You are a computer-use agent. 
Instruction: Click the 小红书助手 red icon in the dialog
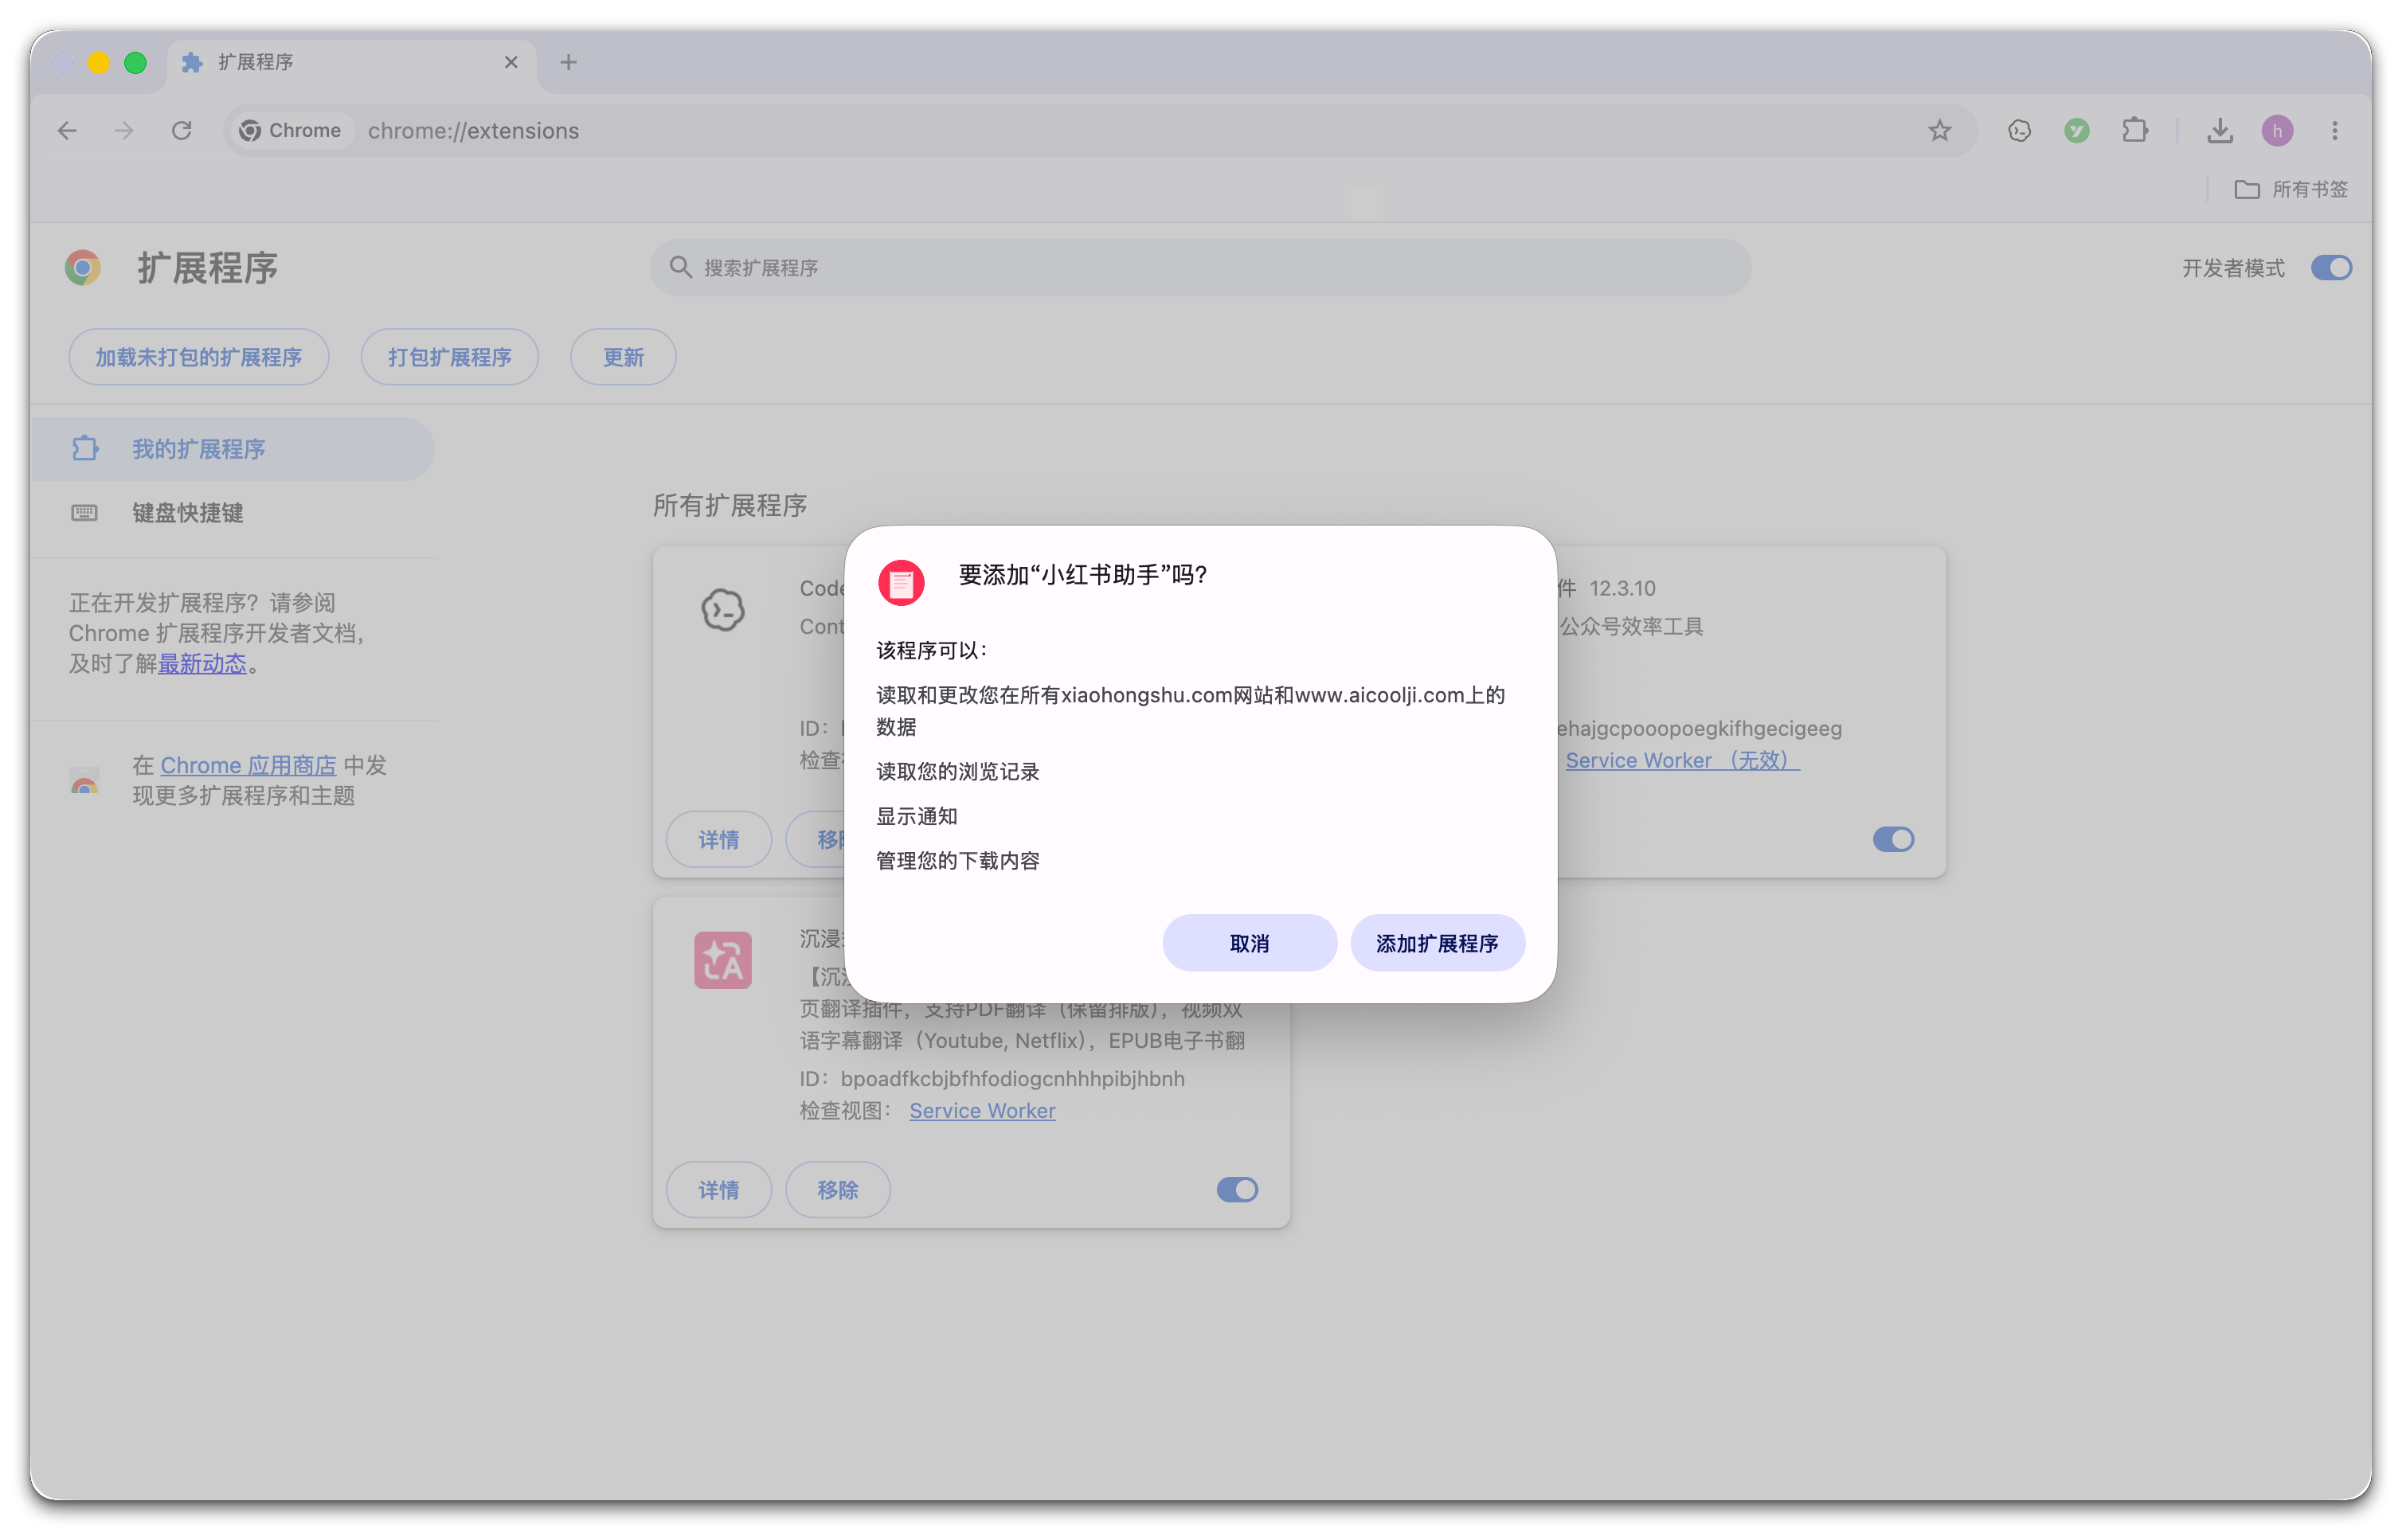click(900, 582)
